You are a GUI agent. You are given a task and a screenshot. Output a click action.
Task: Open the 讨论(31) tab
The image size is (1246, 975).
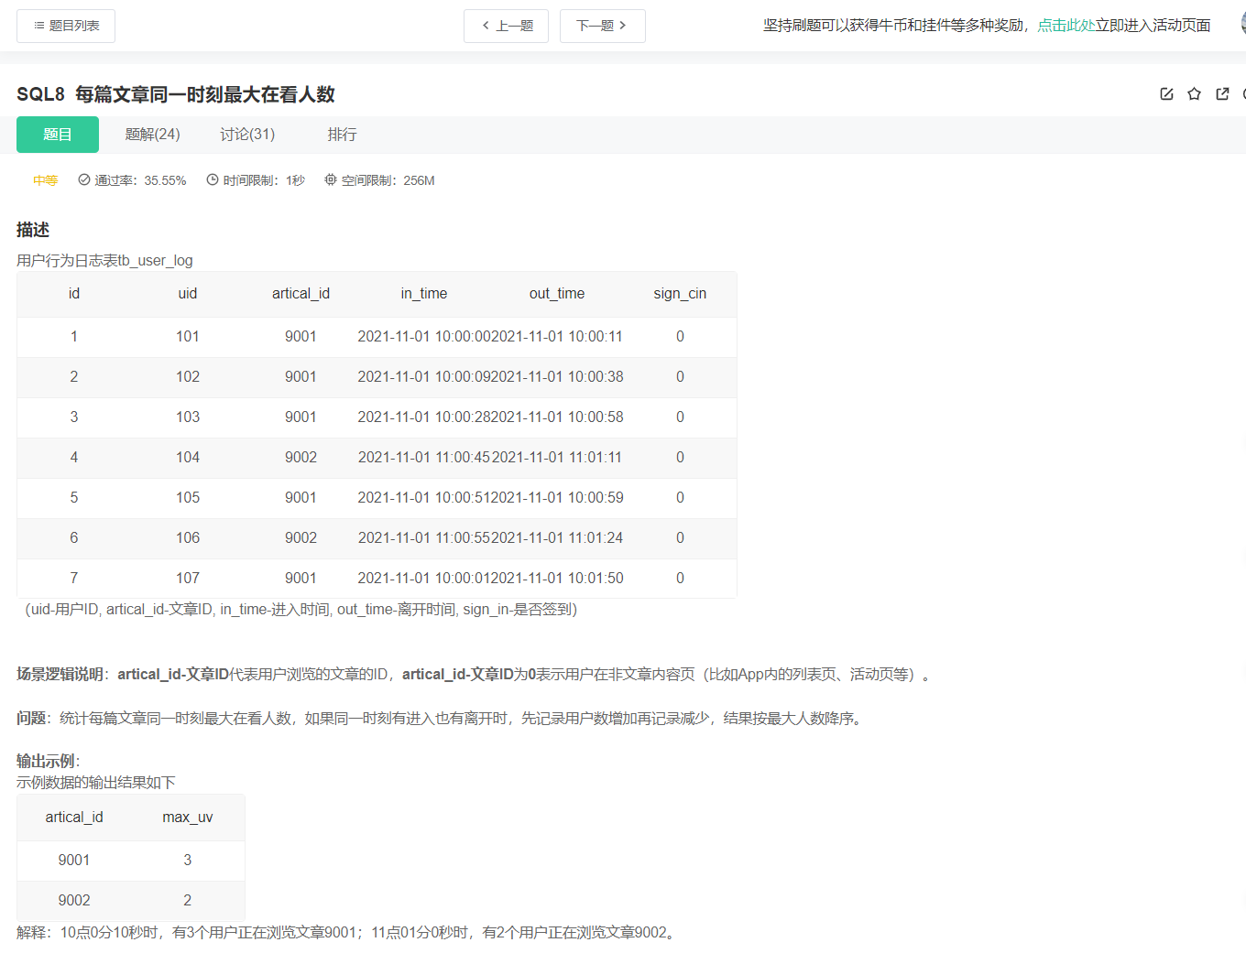click(x=247, y=135)
